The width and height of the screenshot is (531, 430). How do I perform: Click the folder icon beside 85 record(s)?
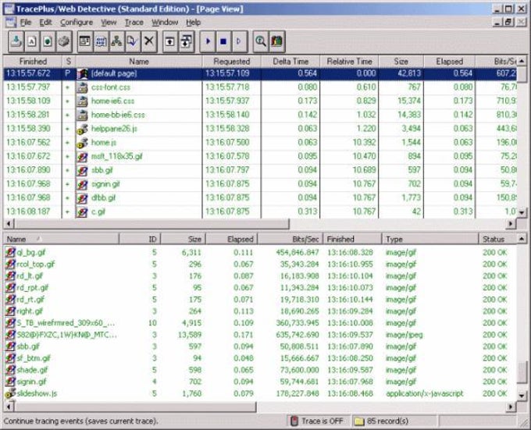tap(359, 421)
